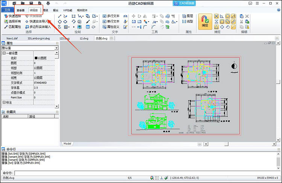Select the Rectangle drawing tool
The image size is (282, 183).
click(73, 16)
